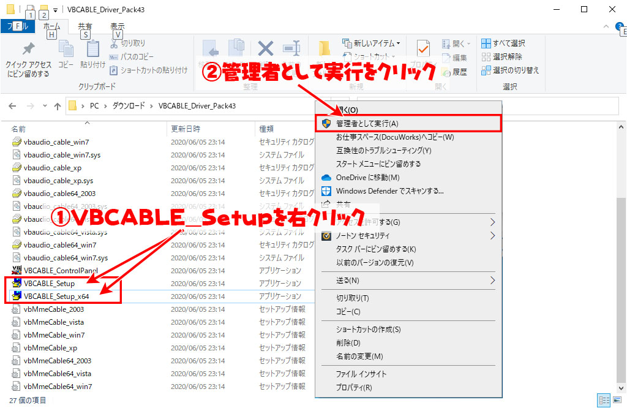
Task: Select 管理者として実行(A) in context menu
Action: coord(408,124)
